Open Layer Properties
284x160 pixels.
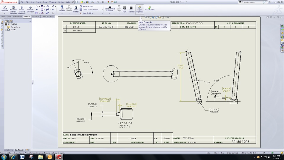(139, 9)
